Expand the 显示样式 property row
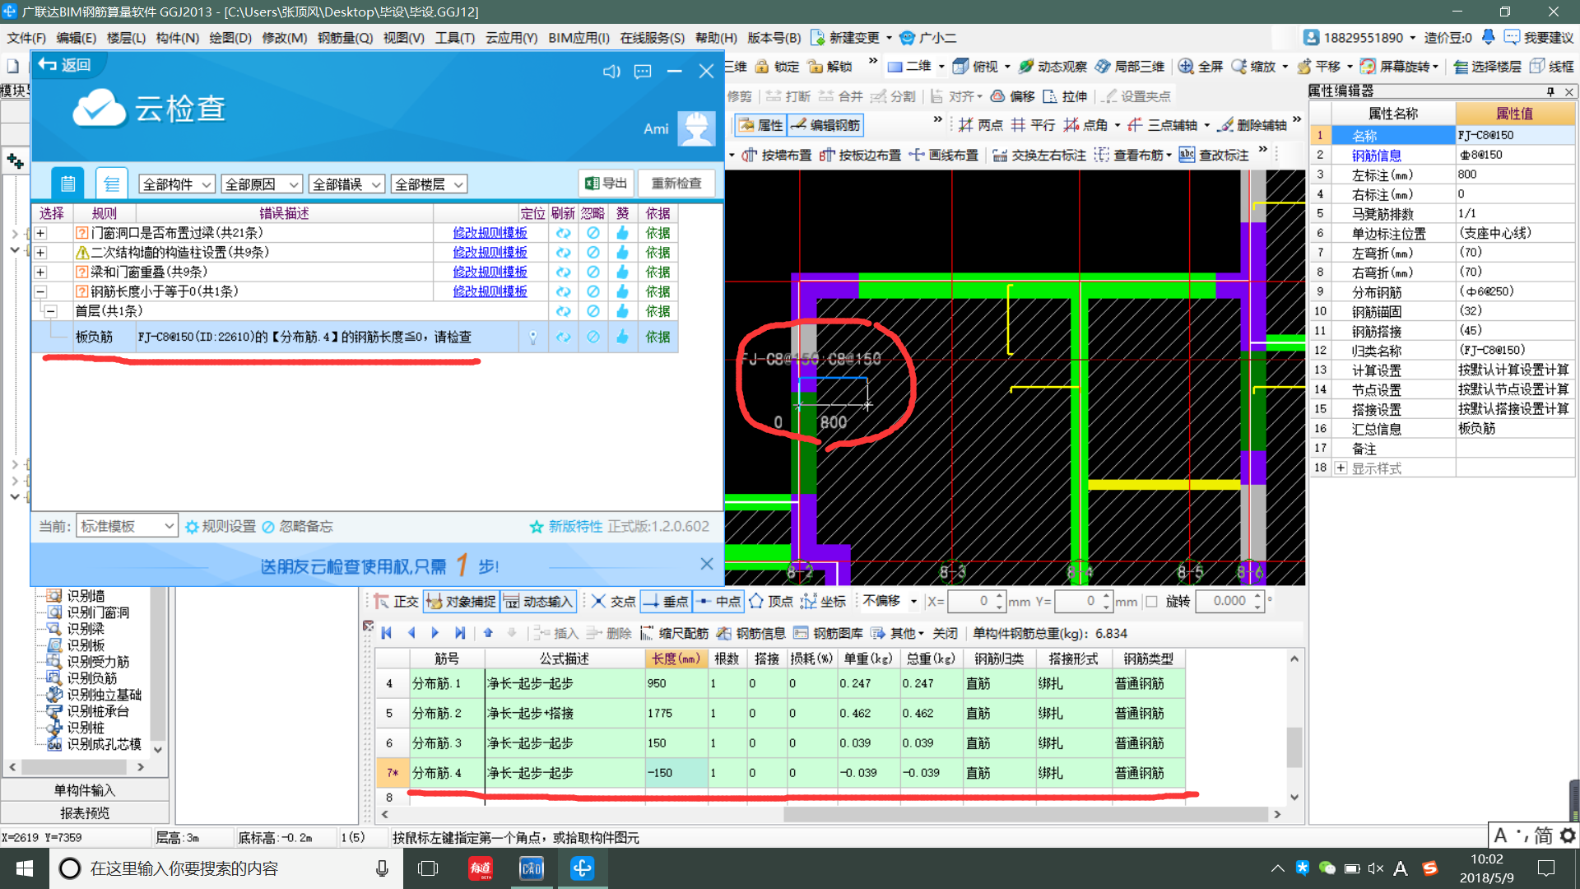The image size is (1580, 889). click(x=1341, y=468)
